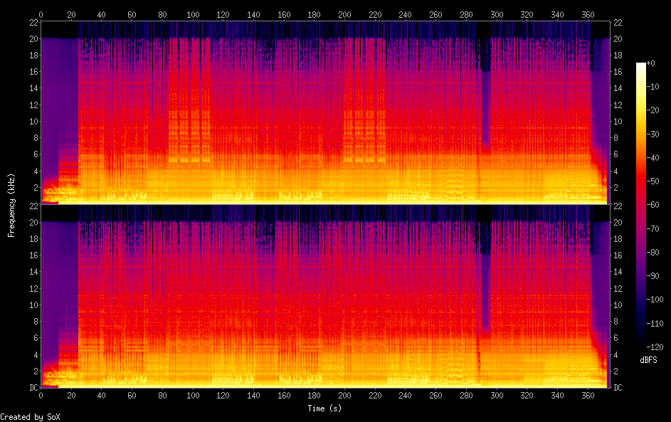
Task: Click the '-120' color scale label
Action: (x=655, y=347)
